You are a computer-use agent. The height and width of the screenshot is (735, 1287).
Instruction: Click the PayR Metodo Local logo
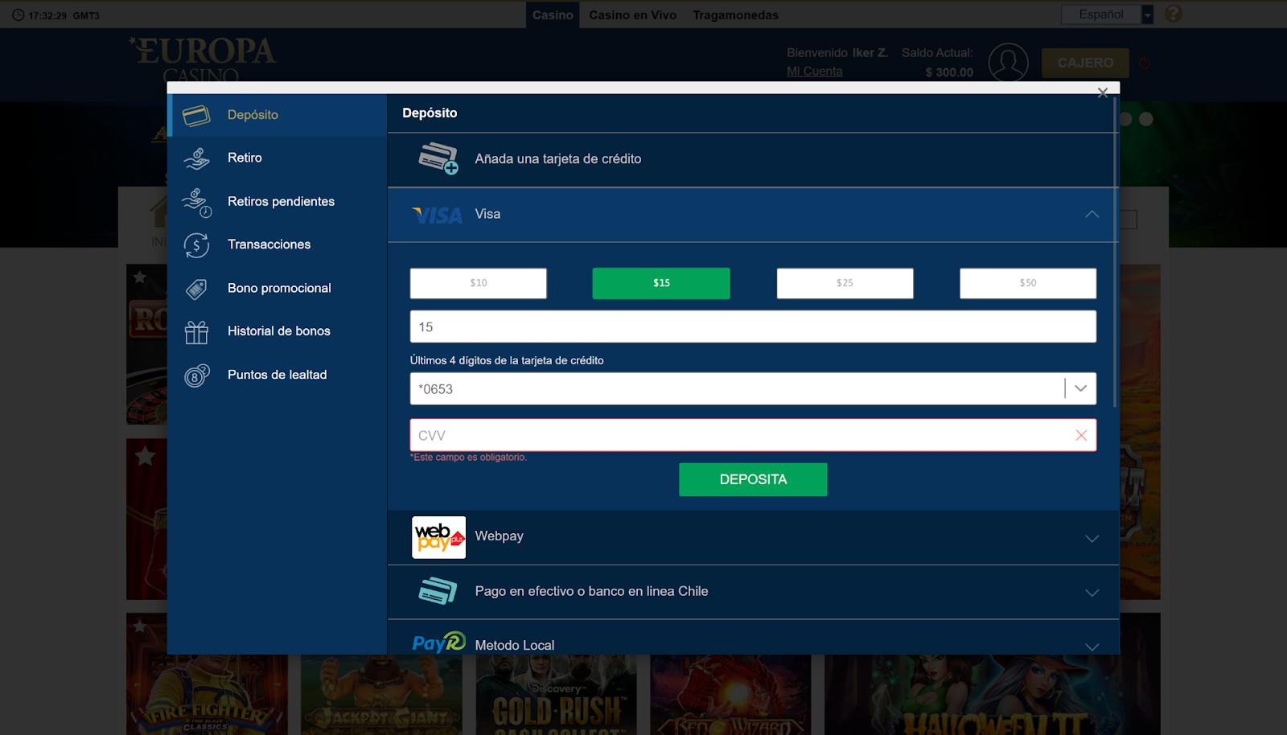click(438, 643)
